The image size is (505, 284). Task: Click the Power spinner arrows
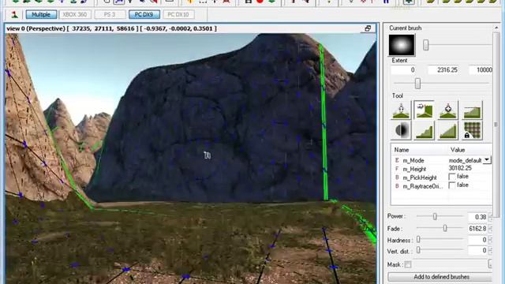click(491, 217)
